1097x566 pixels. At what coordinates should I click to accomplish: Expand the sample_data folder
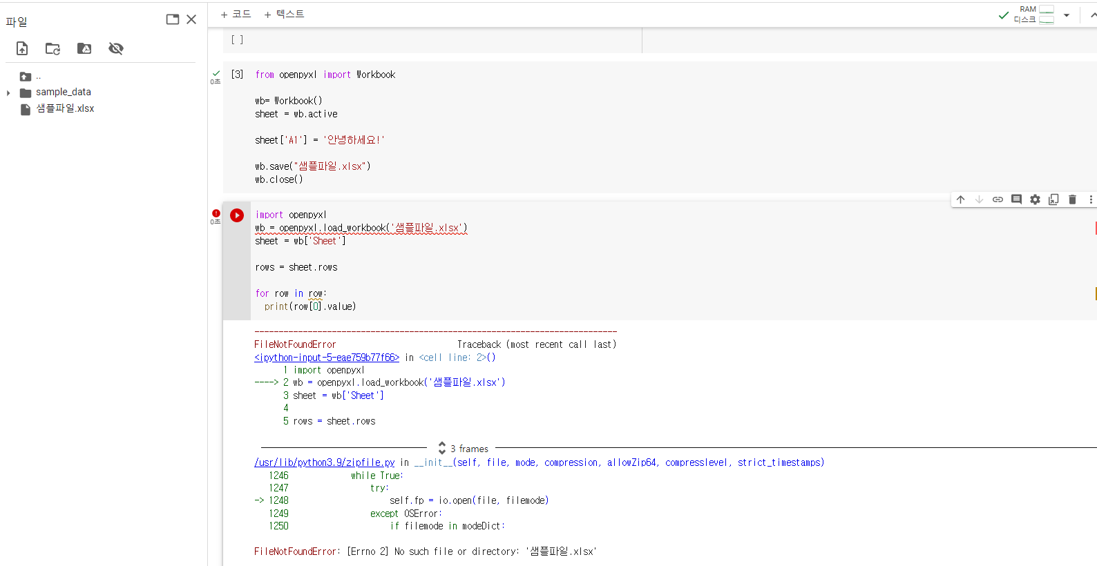[x=8, y=92]
